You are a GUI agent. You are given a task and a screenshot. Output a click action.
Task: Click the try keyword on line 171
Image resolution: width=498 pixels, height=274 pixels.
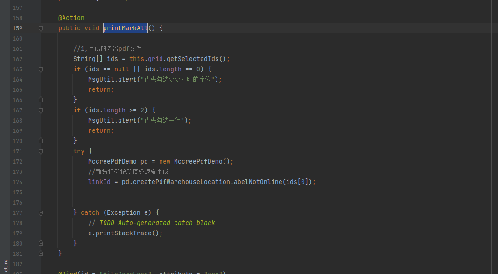[x=79, y=151]
